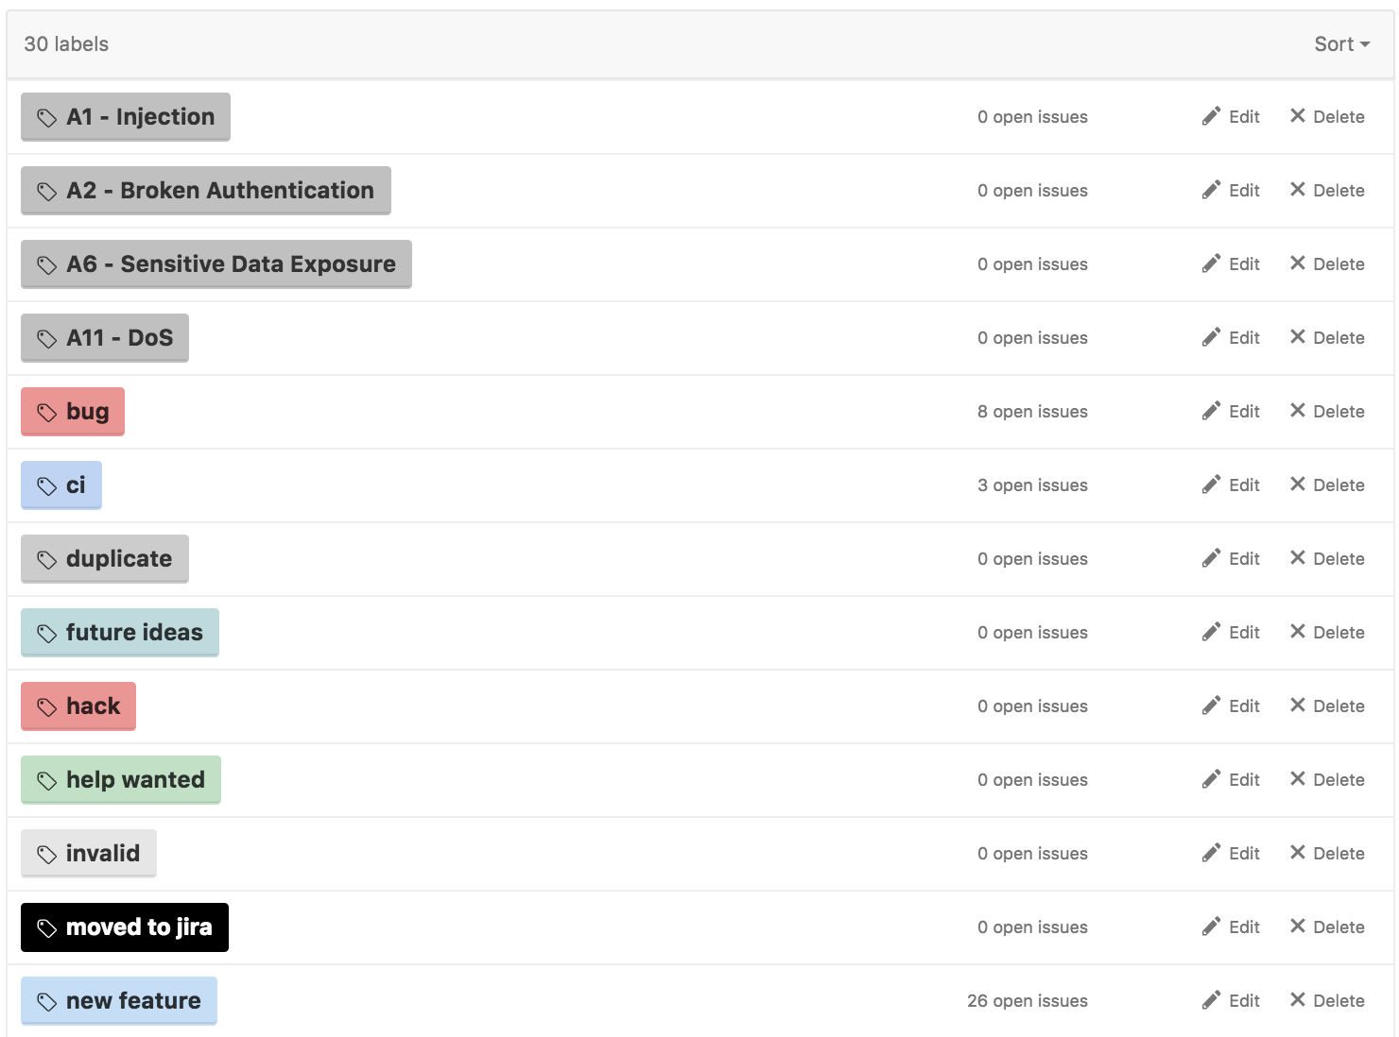Click Delete for the A11 - DoS label

click(1328, 338)
